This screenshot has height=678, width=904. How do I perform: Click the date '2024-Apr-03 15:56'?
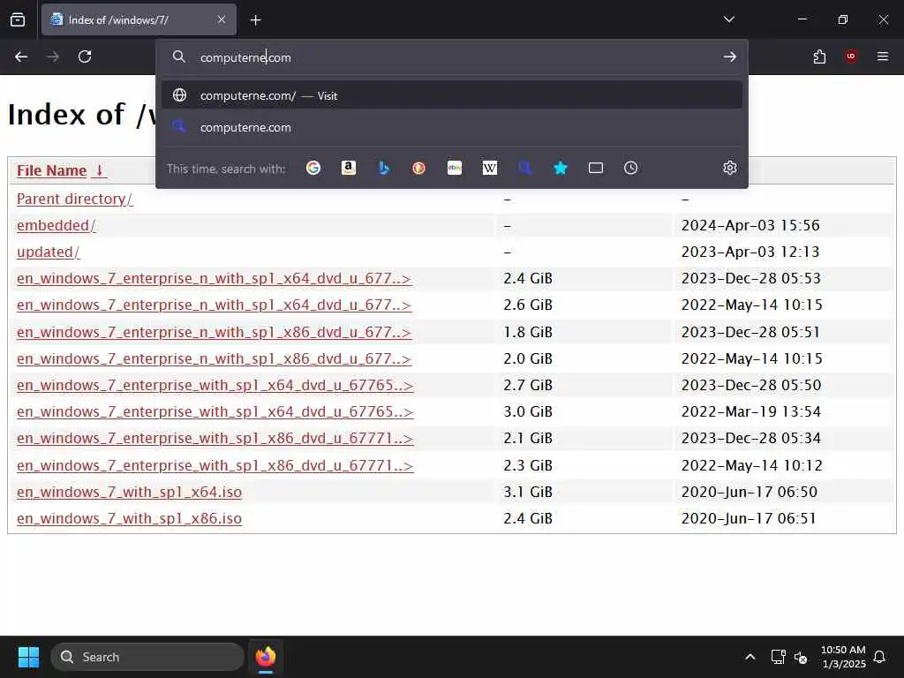(750, 225)
